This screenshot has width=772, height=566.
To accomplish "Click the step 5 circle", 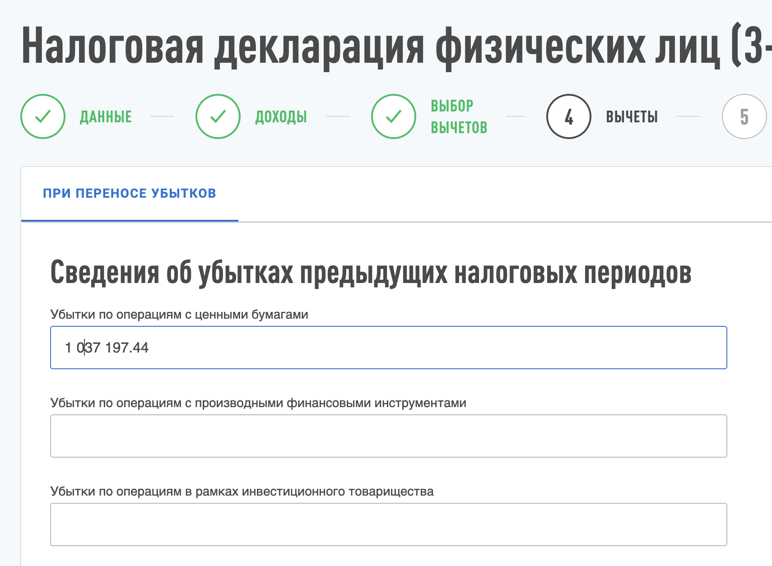I will (744, 116).
